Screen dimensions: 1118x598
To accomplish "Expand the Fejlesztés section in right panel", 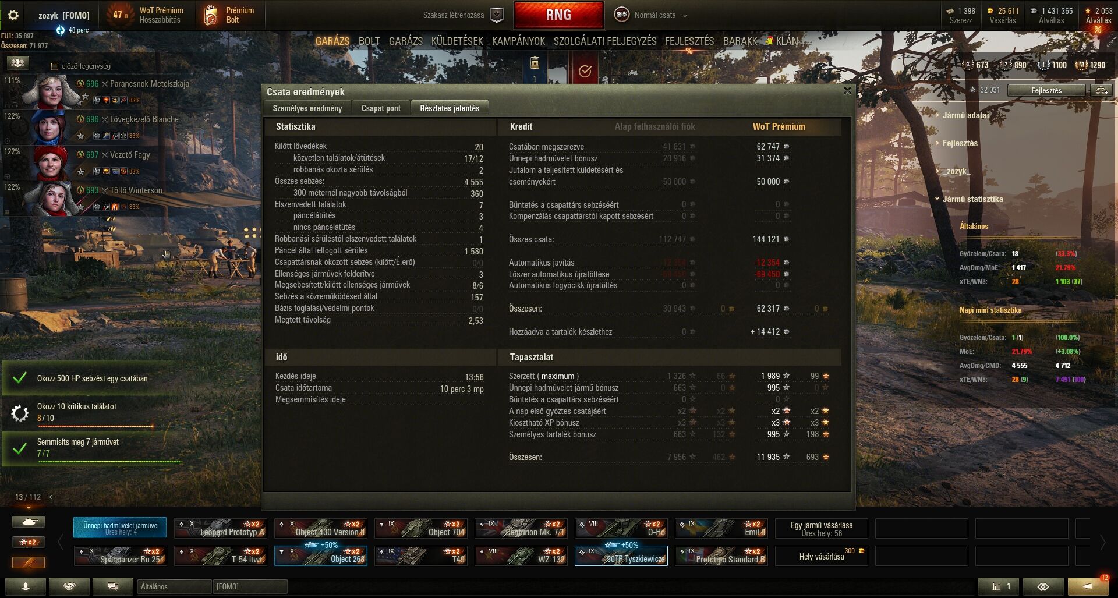I will click(960, 143).
